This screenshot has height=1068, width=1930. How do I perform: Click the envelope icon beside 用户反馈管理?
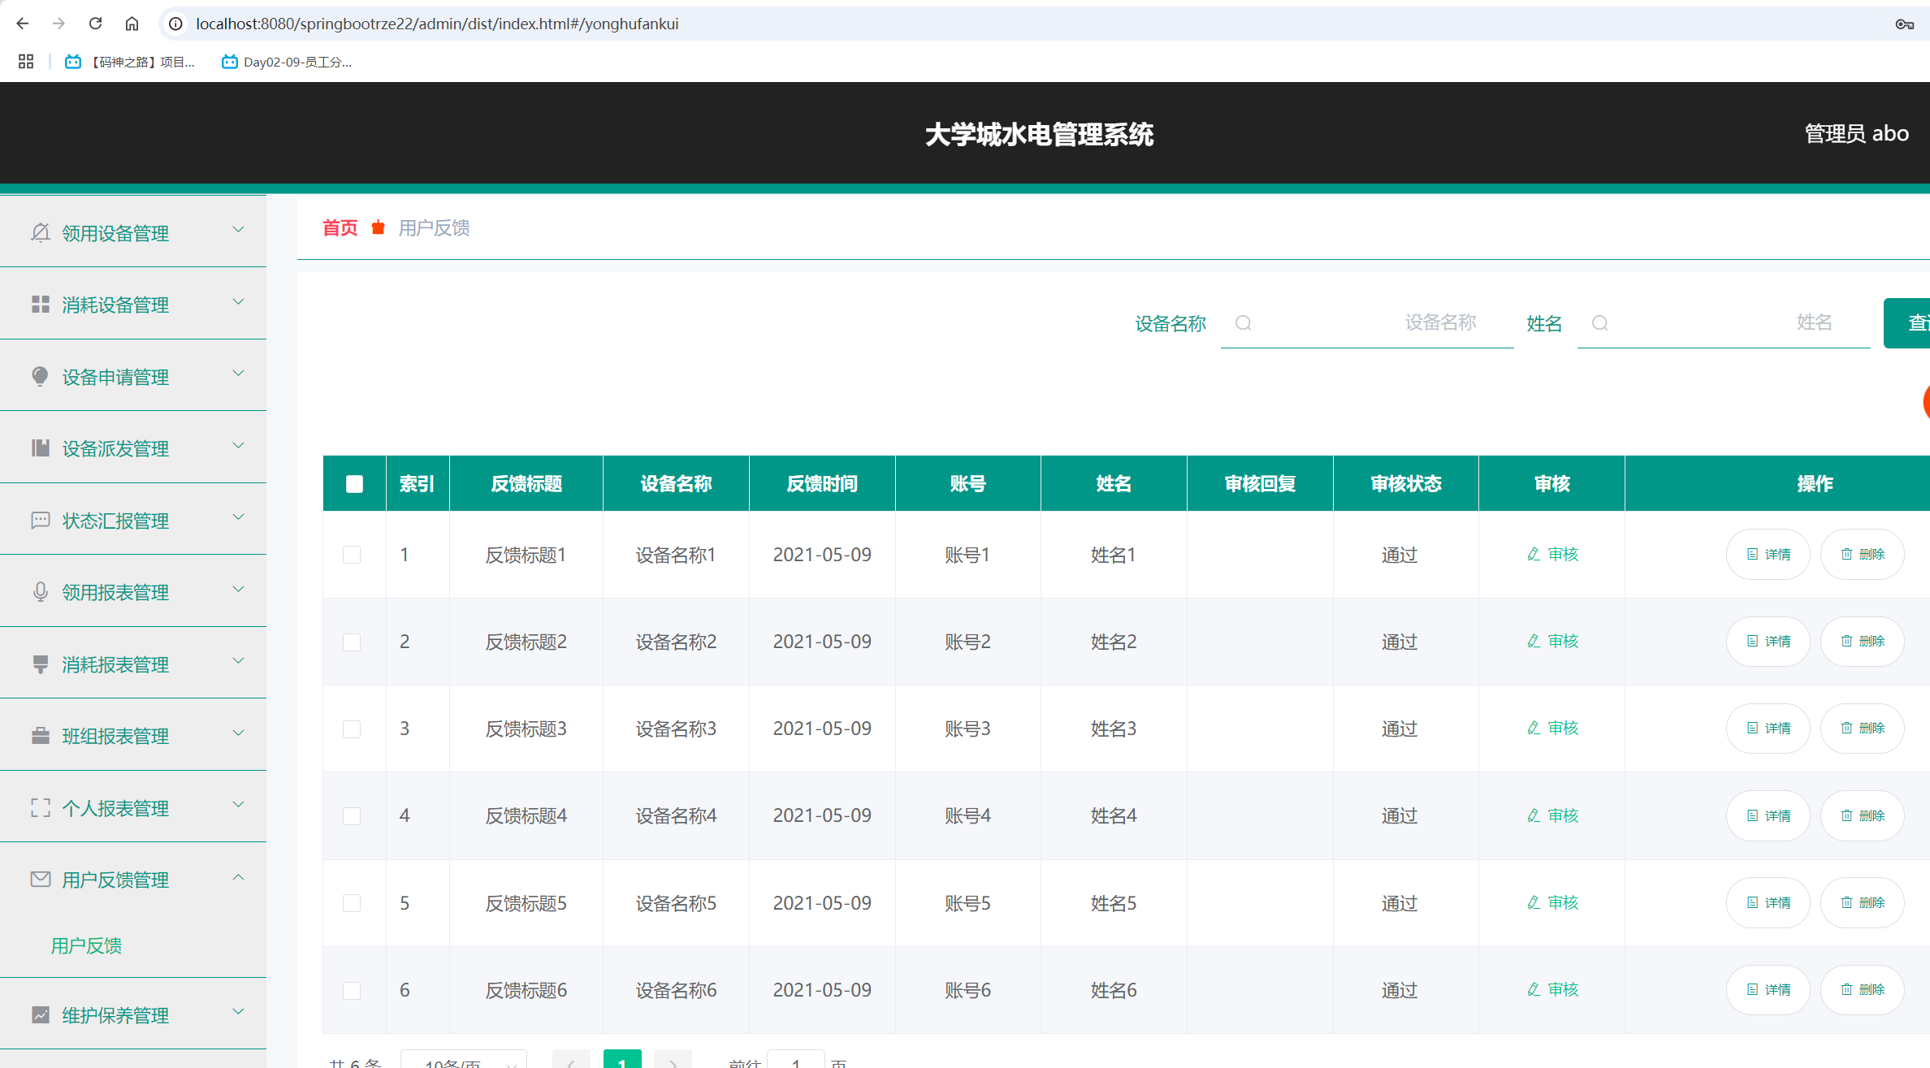tap(41, 879)
